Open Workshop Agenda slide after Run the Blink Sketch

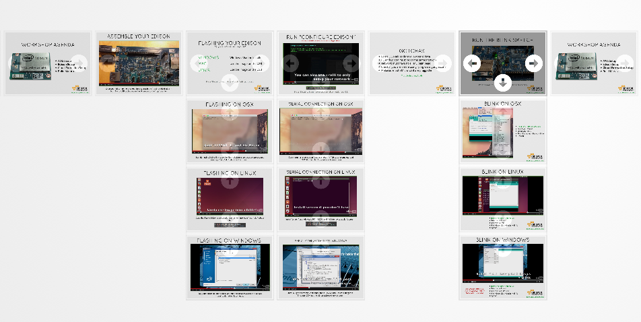coord(594,63)
